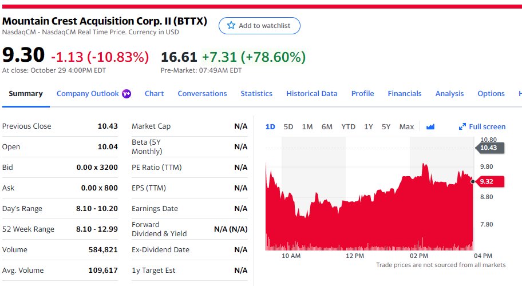
Task: Select the 5Y chart range
Action: (386, 127)
